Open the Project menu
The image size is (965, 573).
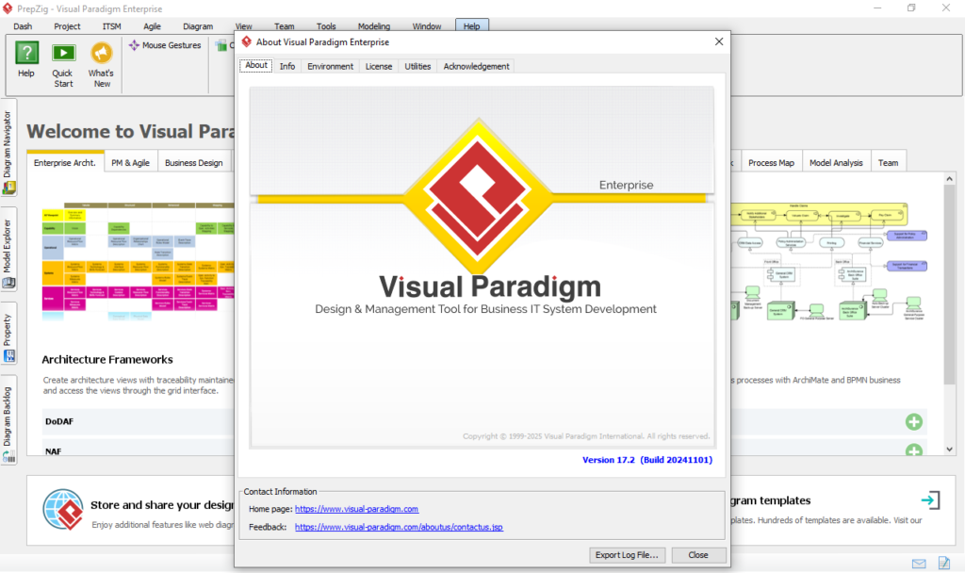tap(67, 26)
